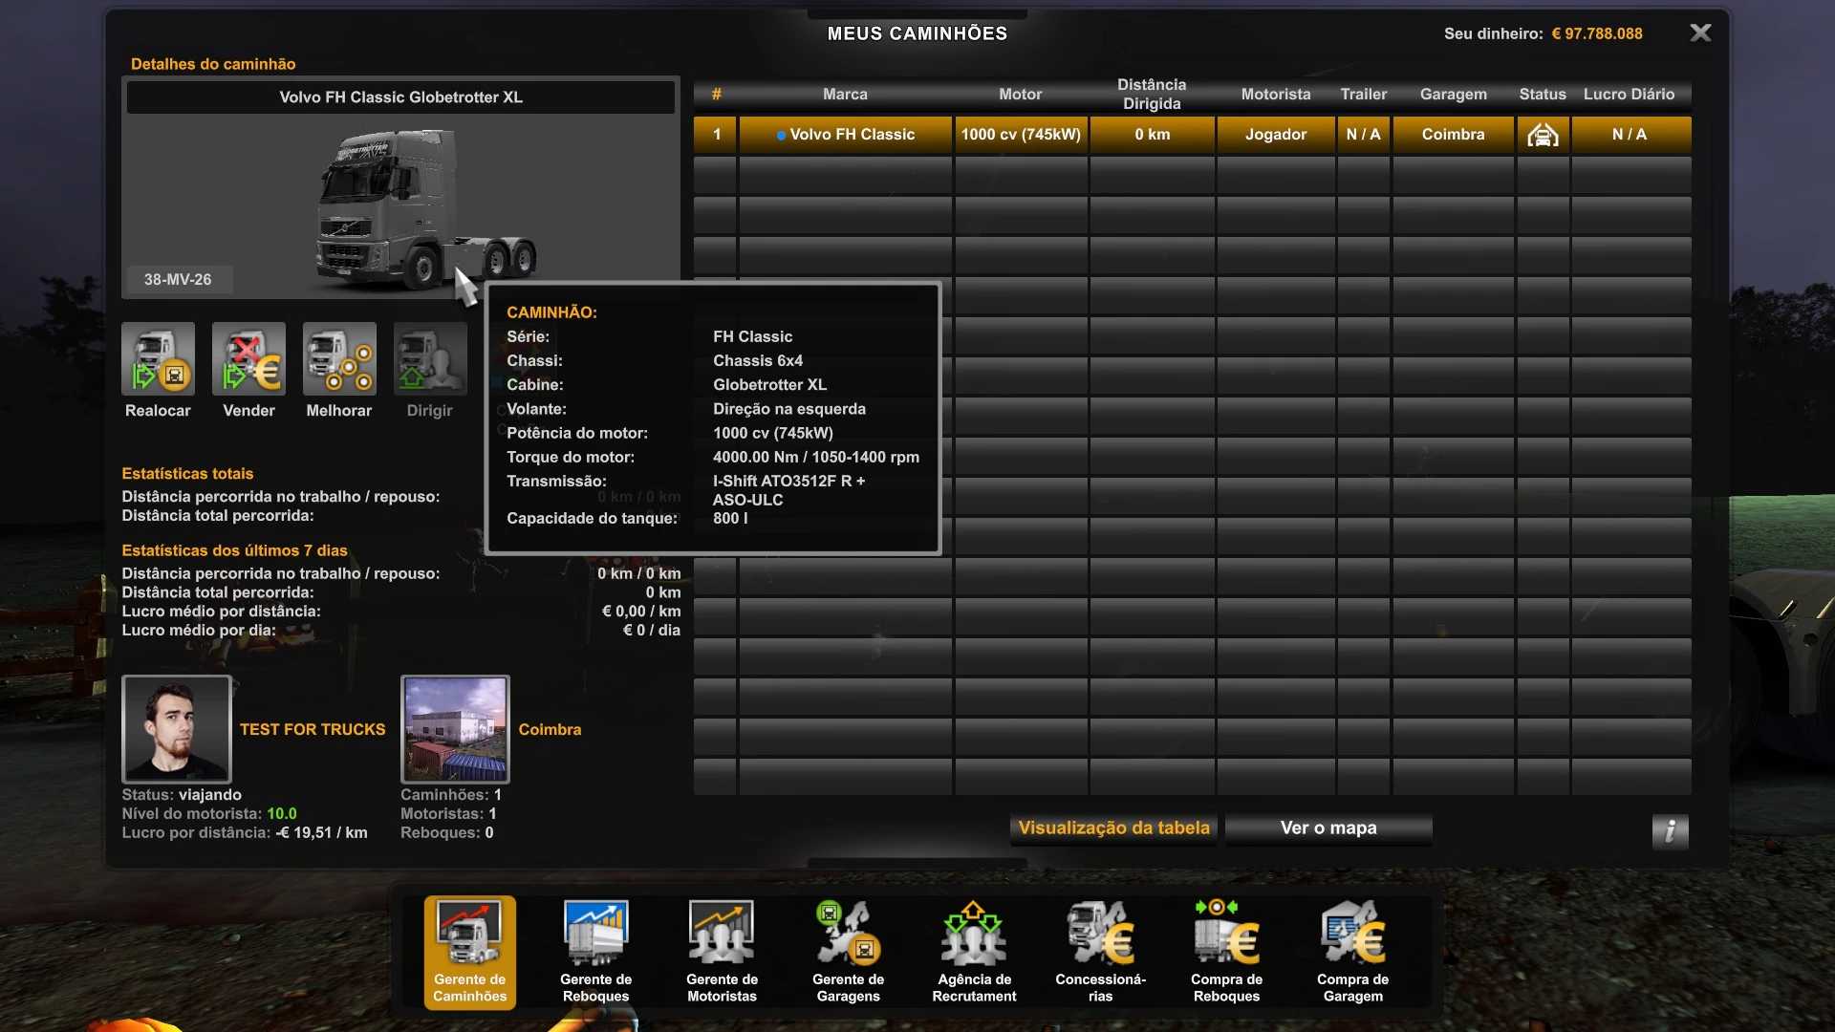
Task: Click the Coimbra garage thumbnail
Action: [455, 729]
